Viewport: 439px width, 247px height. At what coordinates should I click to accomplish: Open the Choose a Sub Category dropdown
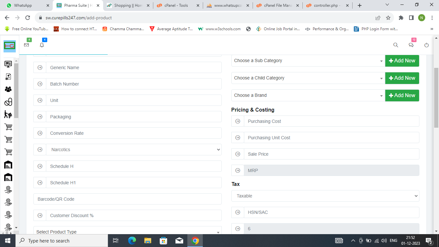coord(308,60)
